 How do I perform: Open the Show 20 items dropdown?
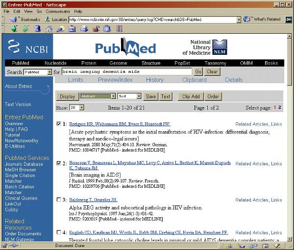click(81, 108)
